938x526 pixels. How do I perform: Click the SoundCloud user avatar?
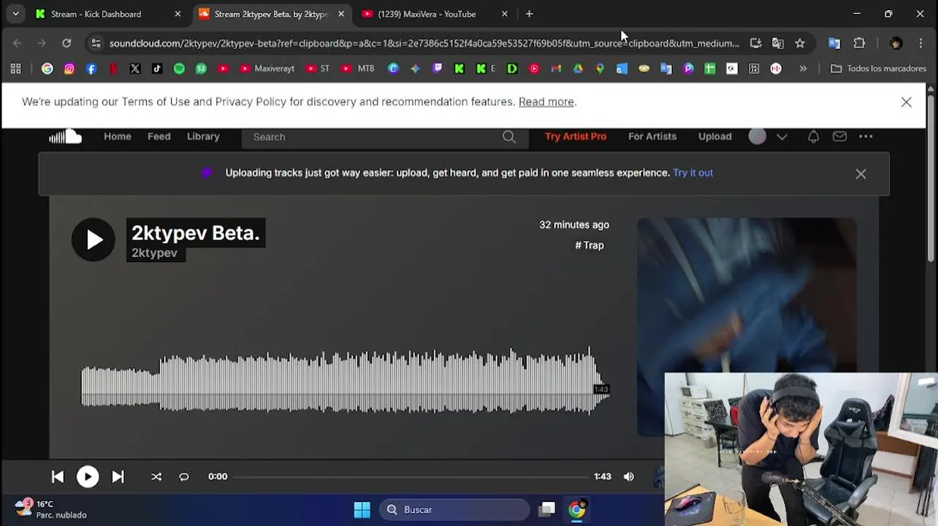coord(758,137)
